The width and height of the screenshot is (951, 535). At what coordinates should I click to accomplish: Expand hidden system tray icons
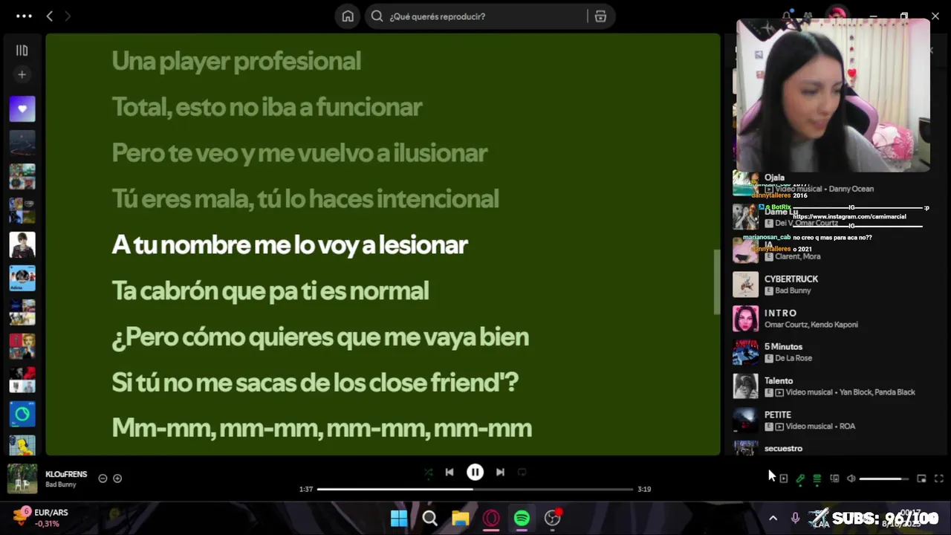(x=773, y=518)
